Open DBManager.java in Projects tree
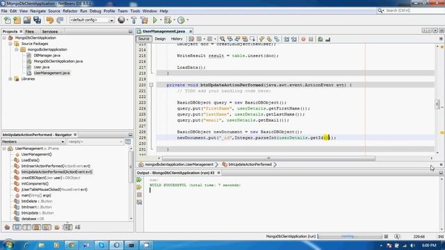This screenshot has width=445, height=250. (x=47, y=56)
